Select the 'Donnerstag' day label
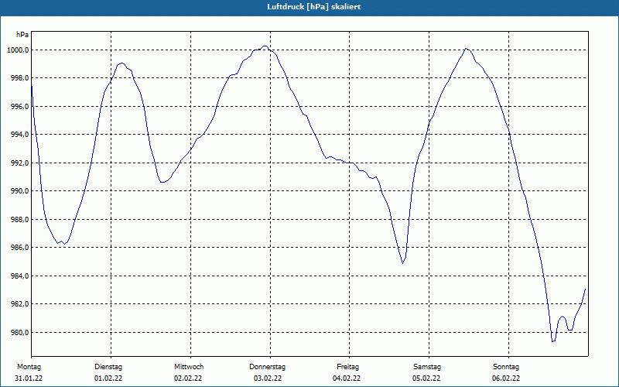619x387 pixels. [x=267, y=367]
